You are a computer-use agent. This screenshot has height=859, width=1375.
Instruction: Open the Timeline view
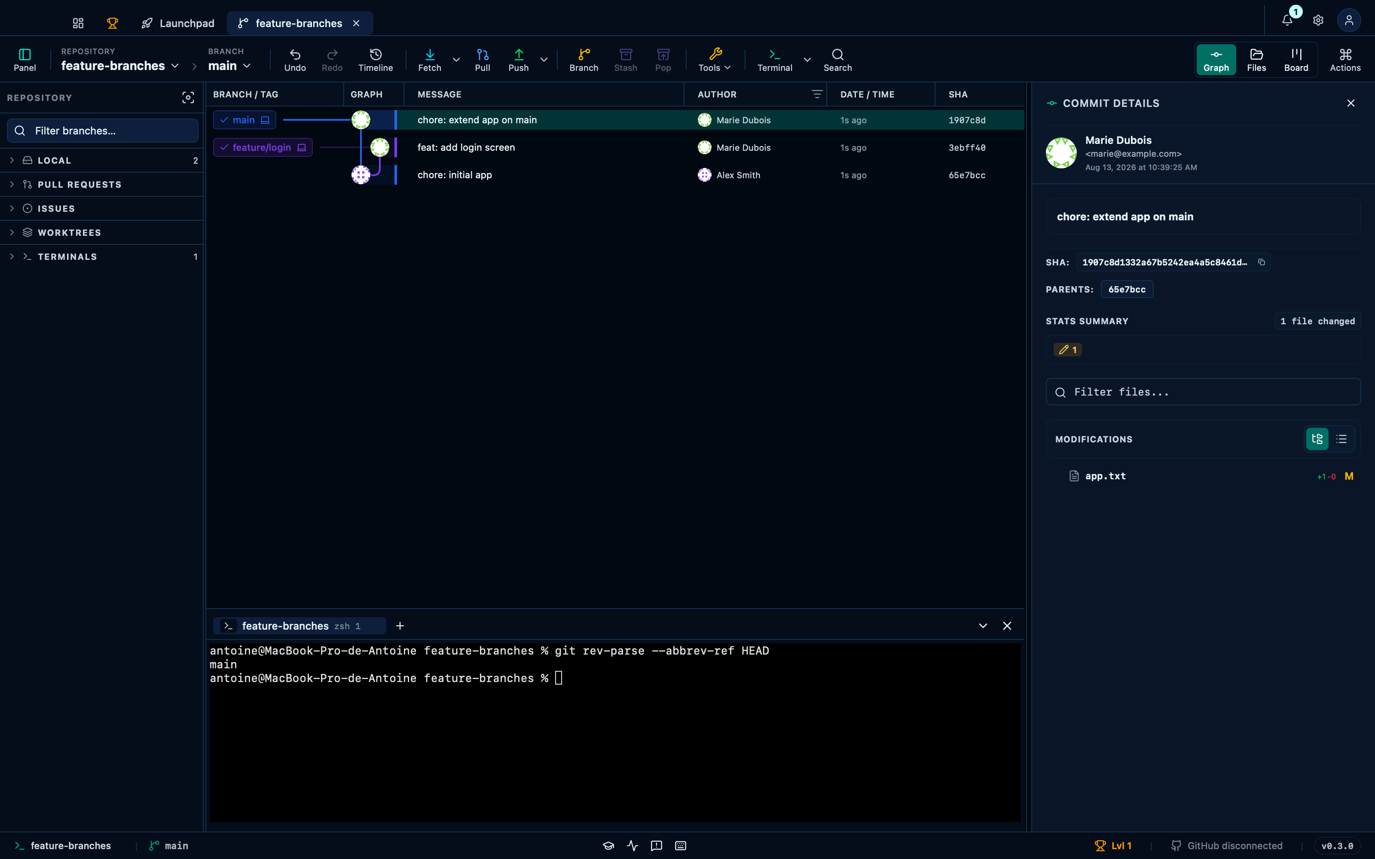tap(376, 60)
